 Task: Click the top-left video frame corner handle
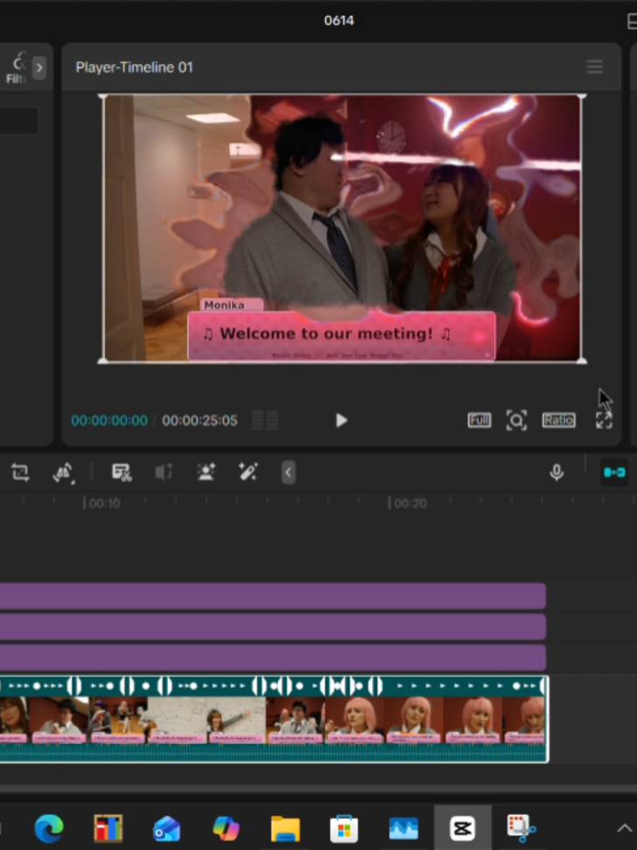click(x=102, y=97)
